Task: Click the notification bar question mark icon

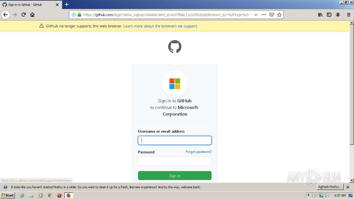Action: point(5,187)
